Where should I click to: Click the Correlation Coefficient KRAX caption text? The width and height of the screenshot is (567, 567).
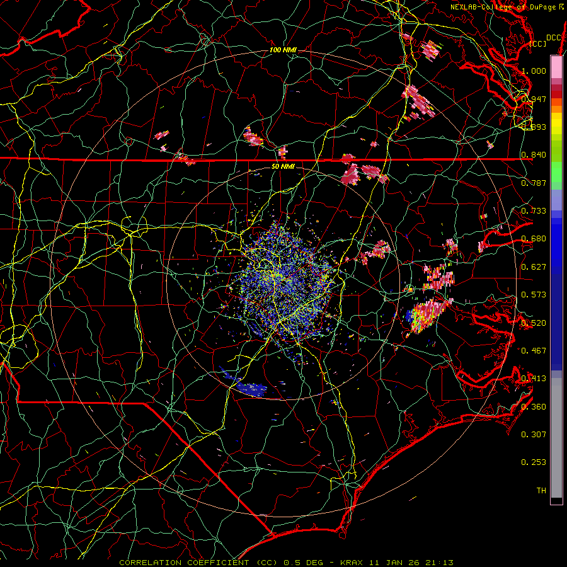point(286,563)
